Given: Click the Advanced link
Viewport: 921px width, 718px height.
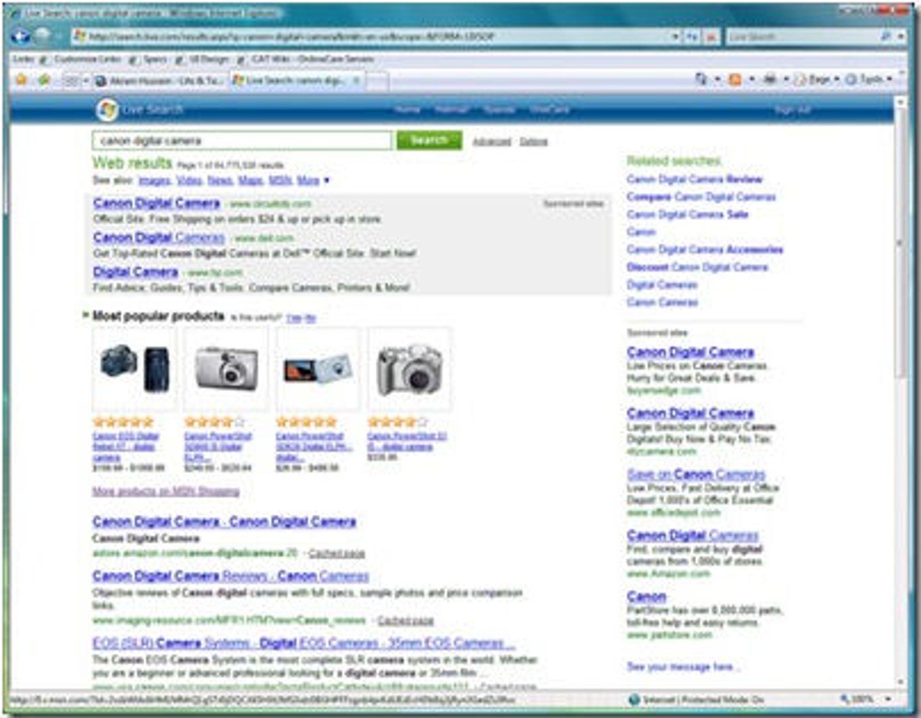Looking at the screenshot, I should (492, 142).
